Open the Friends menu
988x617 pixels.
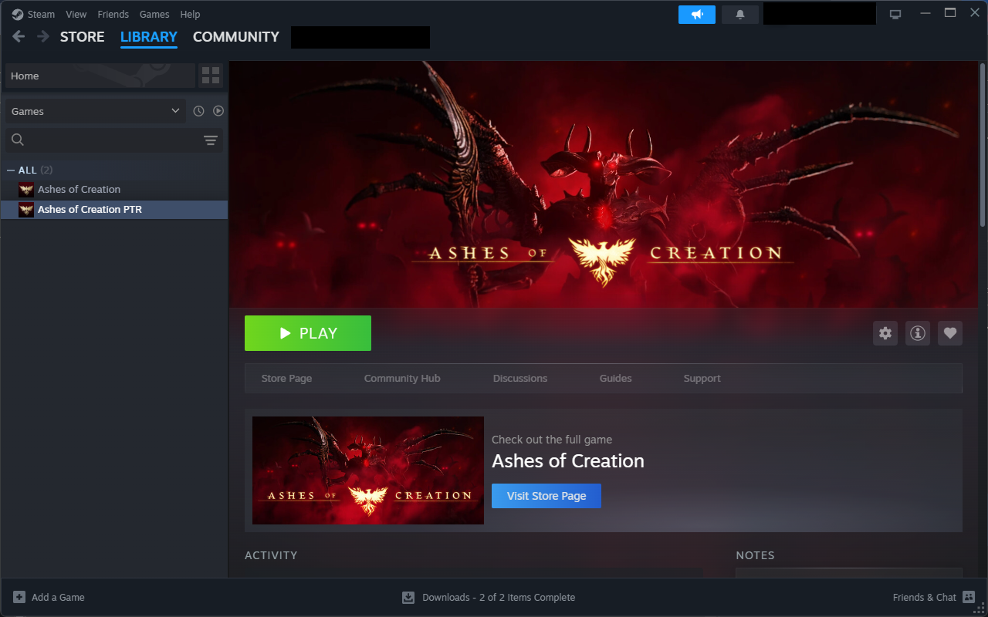coord(113,14)
